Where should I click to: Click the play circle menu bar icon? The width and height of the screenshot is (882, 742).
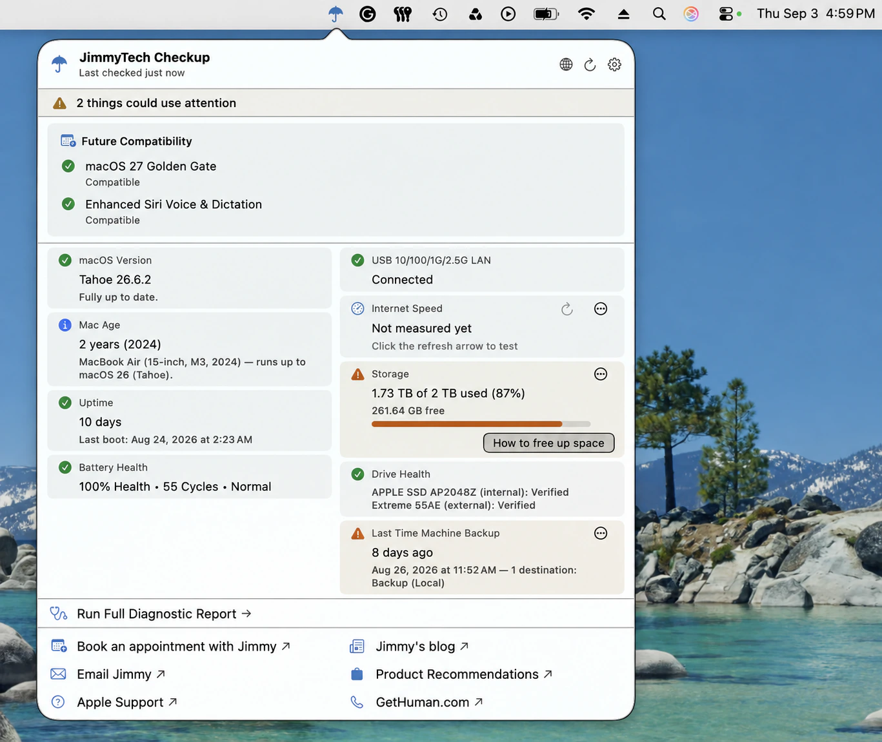point(508,14)
